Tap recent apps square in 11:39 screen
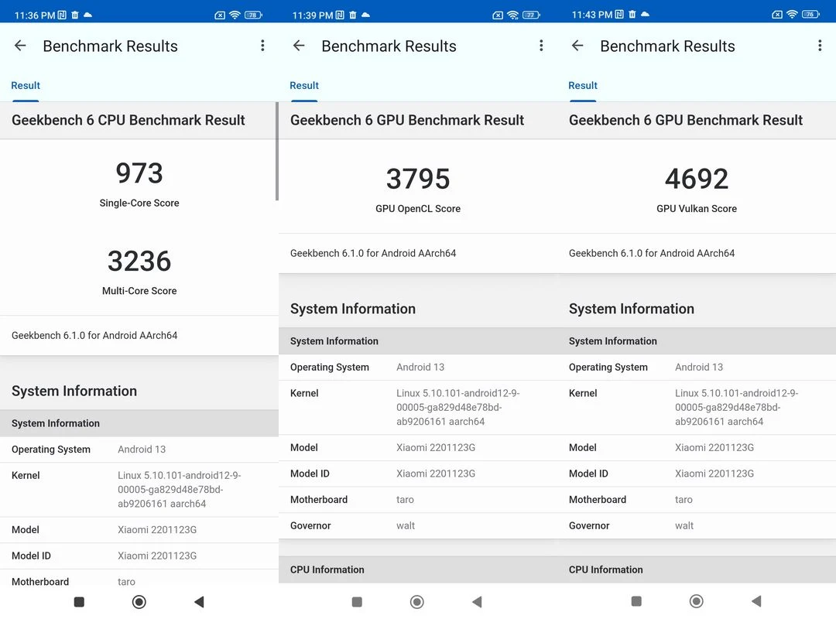 (x=357, y=602)
